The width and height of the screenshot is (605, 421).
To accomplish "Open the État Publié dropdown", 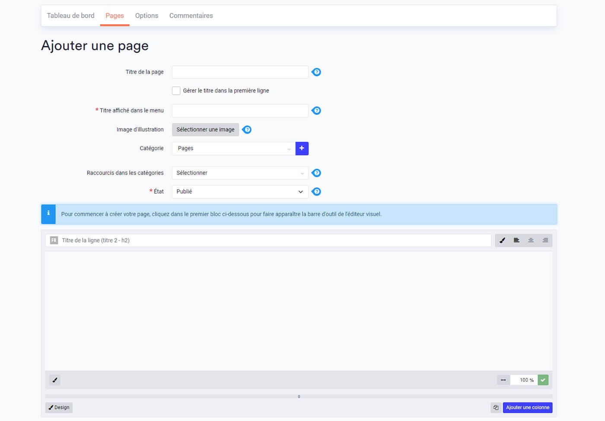I will tap(240, 191).
